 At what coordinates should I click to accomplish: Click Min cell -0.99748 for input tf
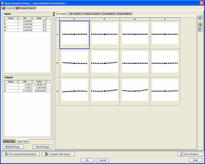[25, 24]
